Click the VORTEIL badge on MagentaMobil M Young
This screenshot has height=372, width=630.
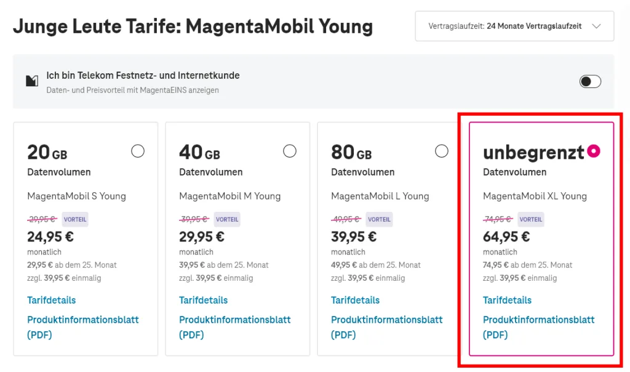click(x=227, y=219)
